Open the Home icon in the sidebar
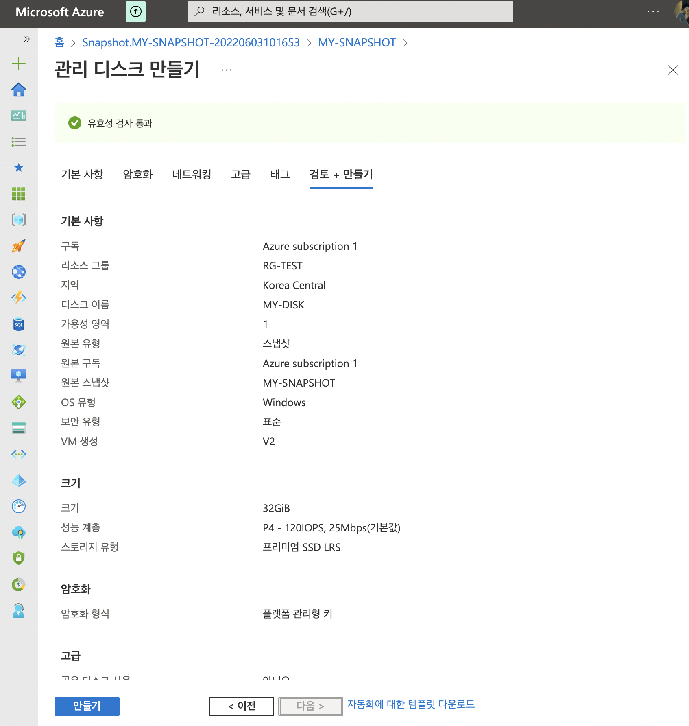The height and width of the screenshot is (726, 689). pos(19,90)
